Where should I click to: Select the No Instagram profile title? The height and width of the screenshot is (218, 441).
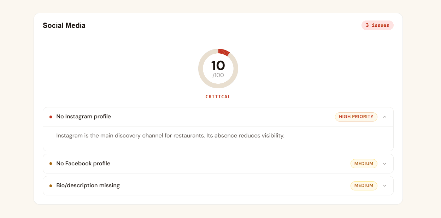tap(84, 117)
